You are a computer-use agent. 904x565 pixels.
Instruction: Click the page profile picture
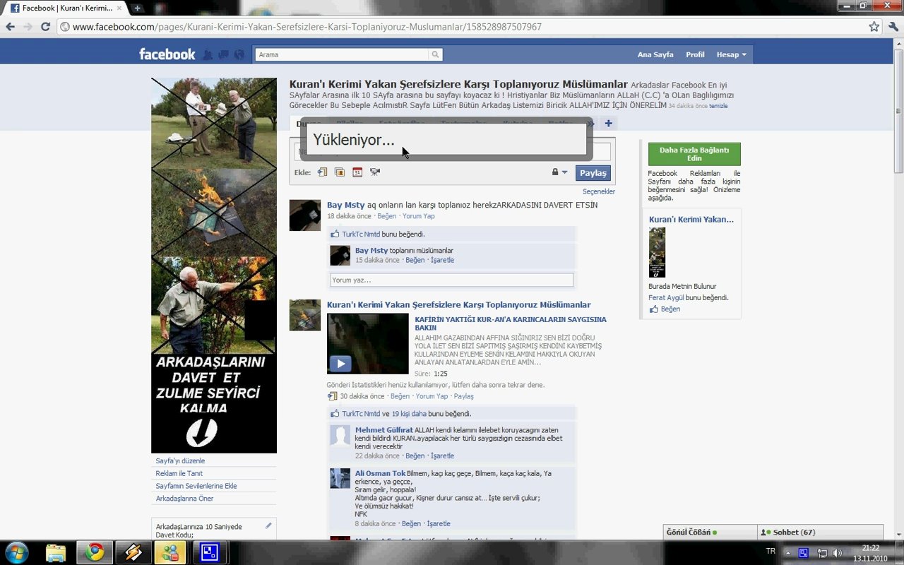point(214,266)
